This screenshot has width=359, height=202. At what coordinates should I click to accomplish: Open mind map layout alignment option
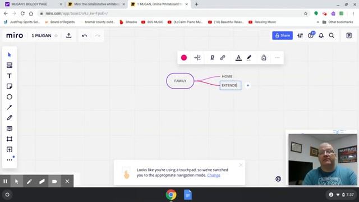(197, 58)
